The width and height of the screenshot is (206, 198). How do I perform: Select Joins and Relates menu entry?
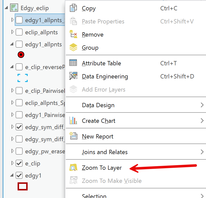coord(105,152)
